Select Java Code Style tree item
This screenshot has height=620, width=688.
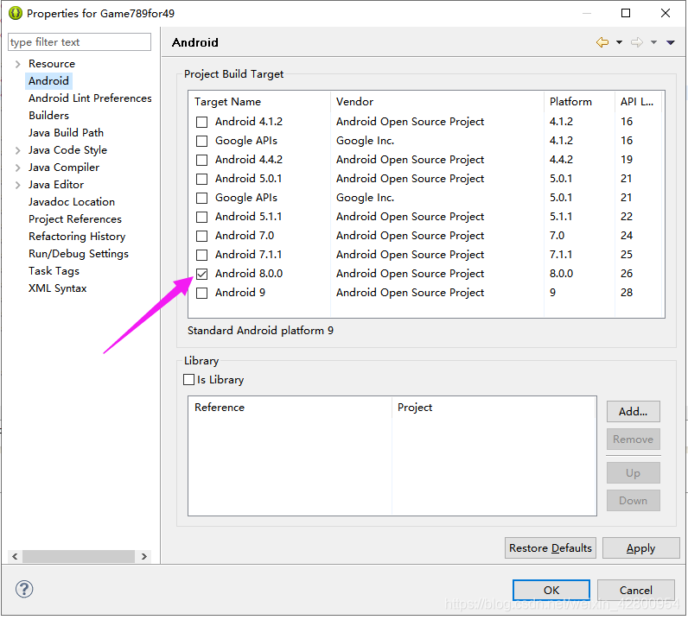[x=67, y=150]
